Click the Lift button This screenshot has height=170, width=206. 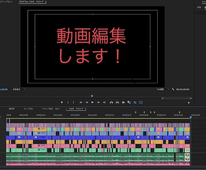pos(112,102)
